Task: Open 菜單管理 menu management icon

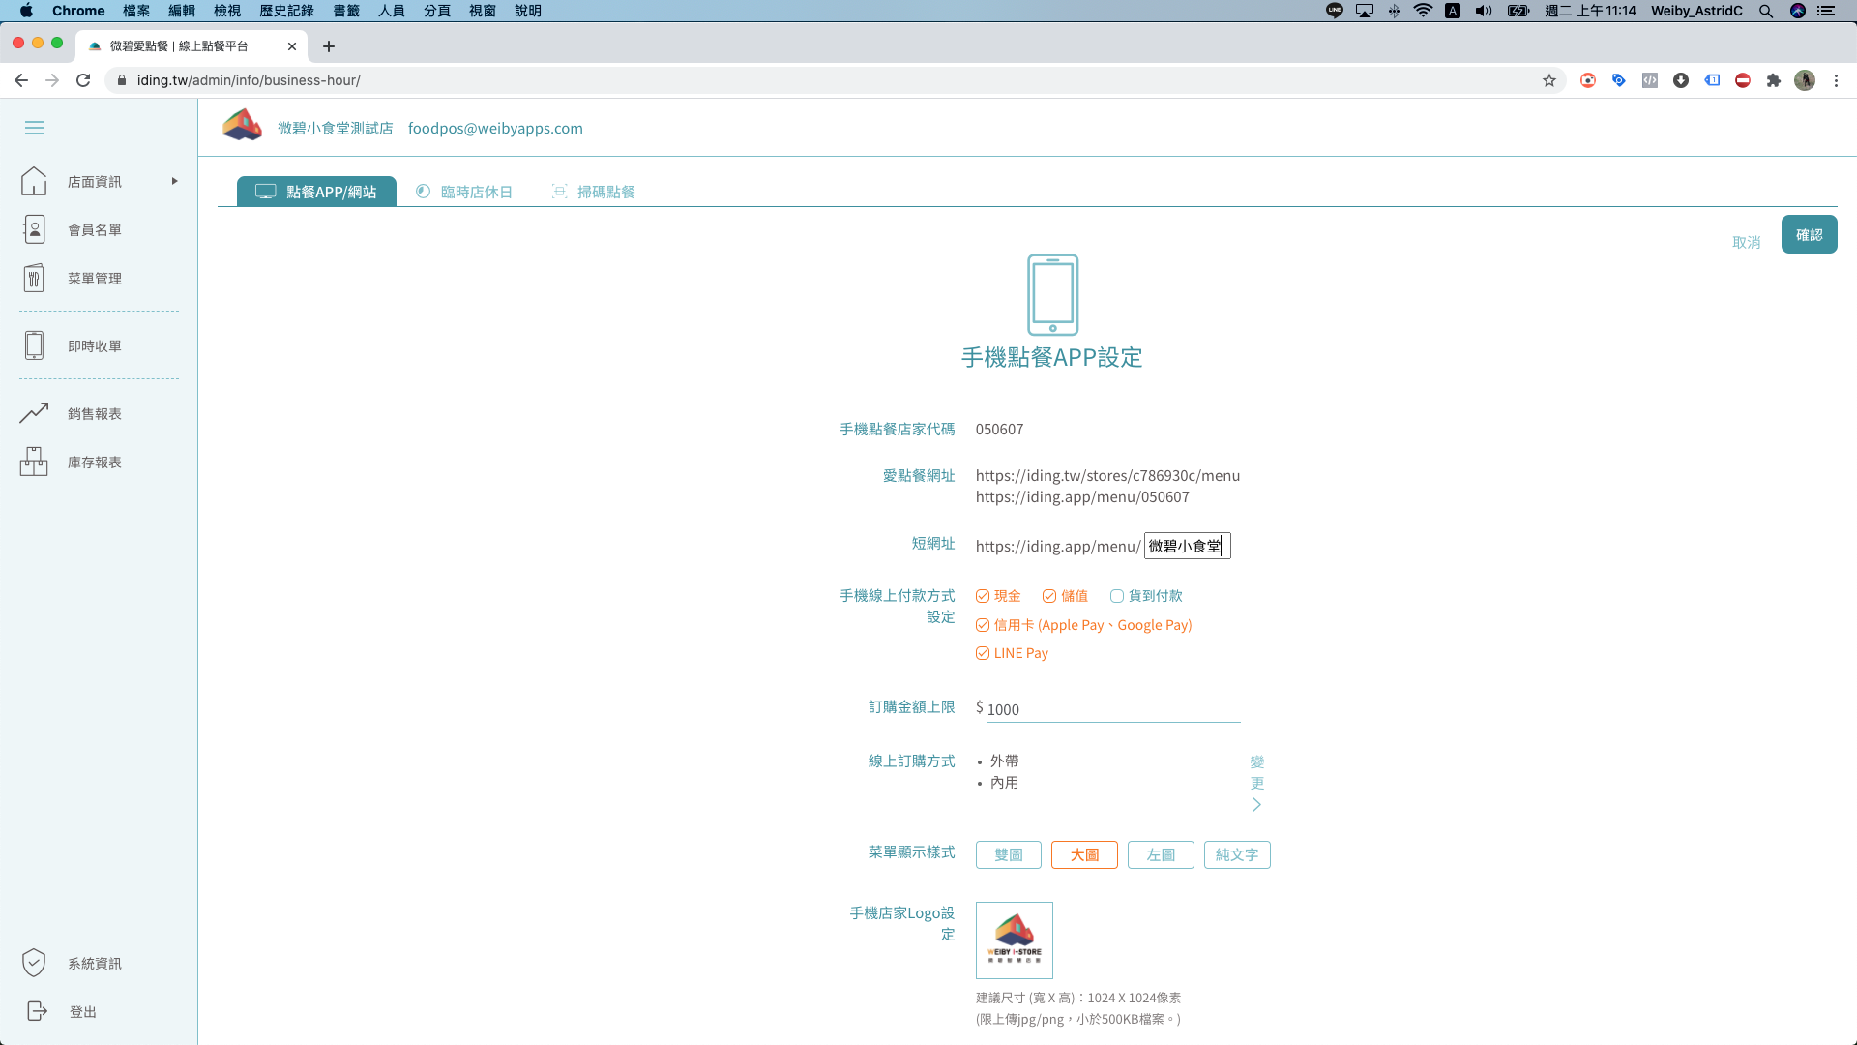Action: pyautogui.click(x=34, y=279)
